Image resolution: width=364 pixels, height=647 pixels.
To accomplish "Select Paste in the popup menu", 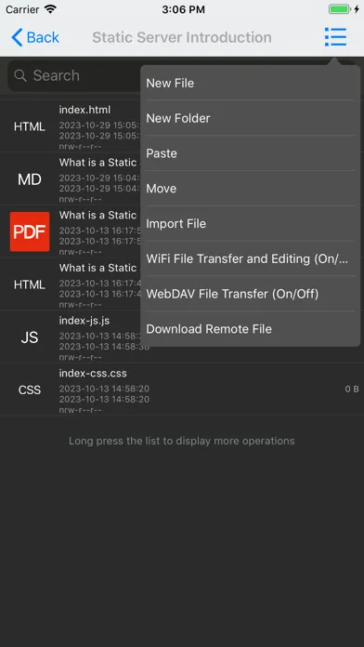I will click(250, 153).
